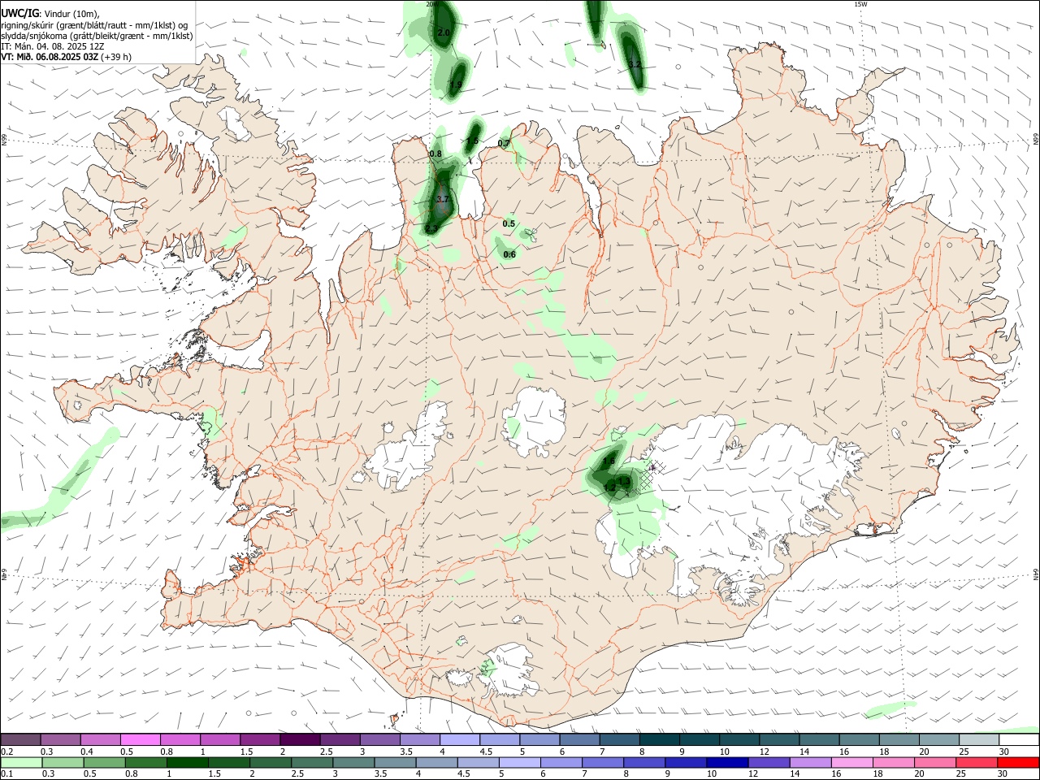Click the upper legend darkest purple 2–2.5 swatch
The image size is (1040, 780).
[300, 739]
